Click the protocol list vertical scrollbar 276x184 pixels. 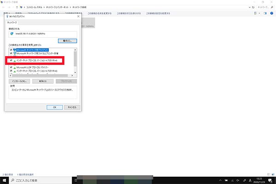(75, 60)
